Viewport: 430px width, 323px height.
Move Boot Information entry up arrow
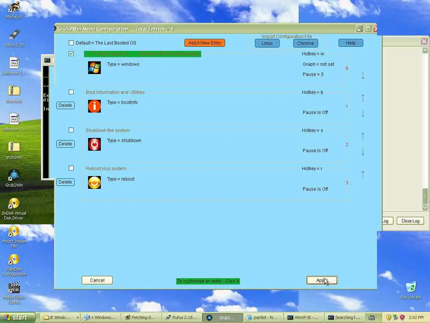363,98
